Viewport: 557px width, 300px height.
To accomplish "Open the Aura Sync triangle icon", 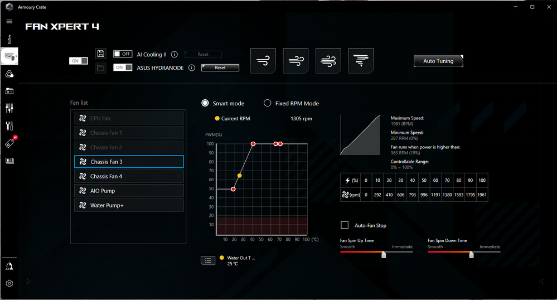I will pyautogui.click(x=9, y=74).
